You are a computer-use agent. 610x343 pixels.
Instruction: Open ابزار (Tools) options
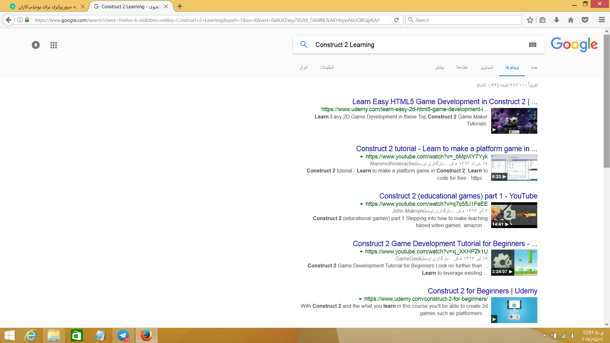(303, 67)
